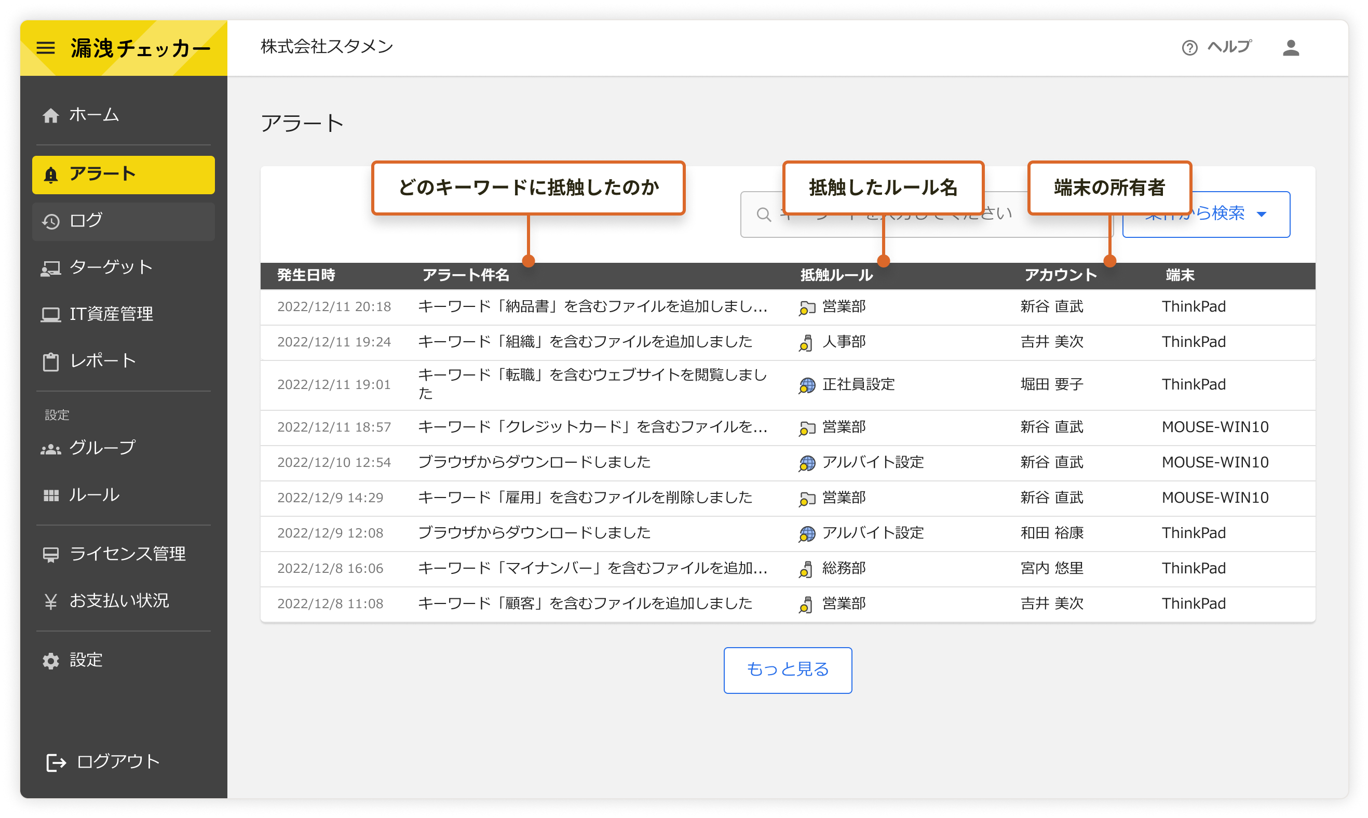The height and width of the screenshot is (818, 1368).
Task: Click company name 株式会社スタメン
Action: pos(326,47)
